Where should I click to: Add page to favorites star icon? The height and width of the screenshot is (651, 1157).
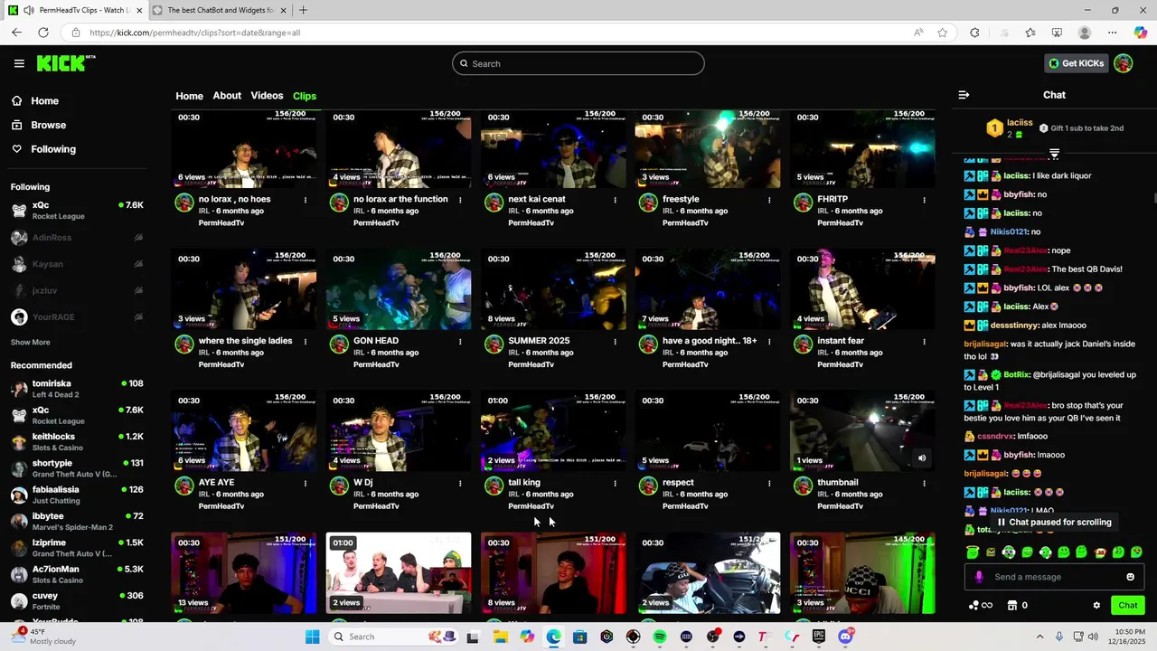click(x=943, y=33)
